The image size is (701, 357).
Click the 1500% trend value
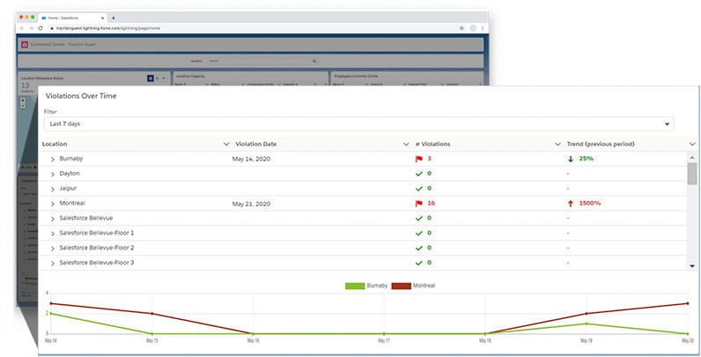pyautogui.click(x=590, y=203)
